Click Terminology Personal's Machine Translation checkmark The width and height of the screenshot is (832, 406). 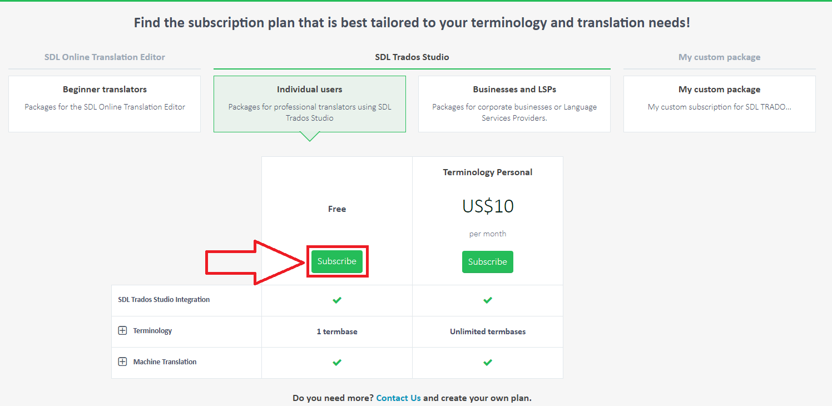click(488, 363)
